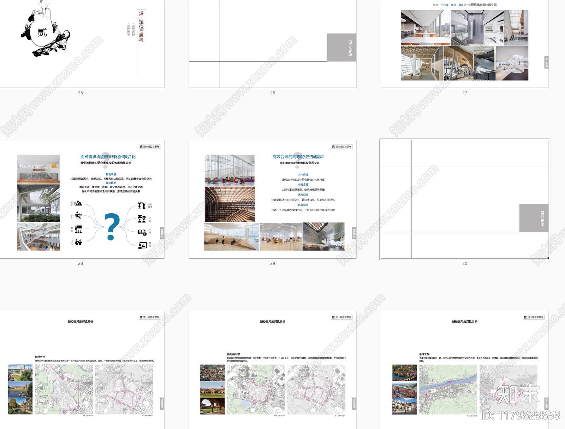Click the 拓展空间 subheading on page 29

303,205
